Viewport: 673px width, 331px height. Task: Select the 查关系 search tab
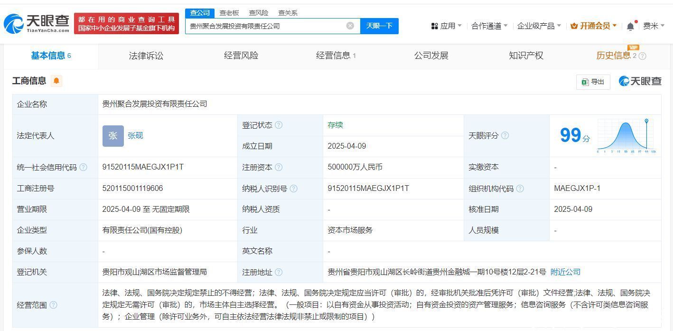click(288, 13)
